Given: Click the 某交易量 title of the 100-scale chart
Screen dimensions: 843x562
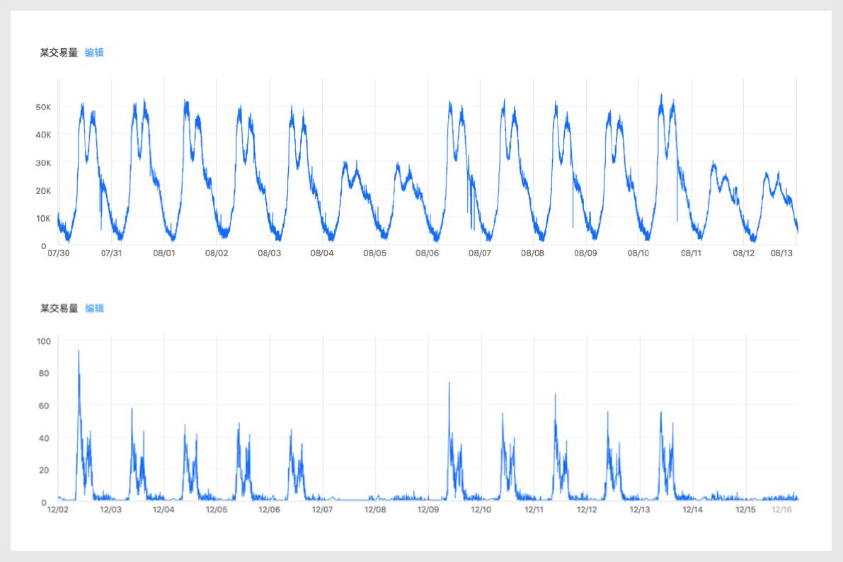Looking at the screenshot, I should coord(59,308).
